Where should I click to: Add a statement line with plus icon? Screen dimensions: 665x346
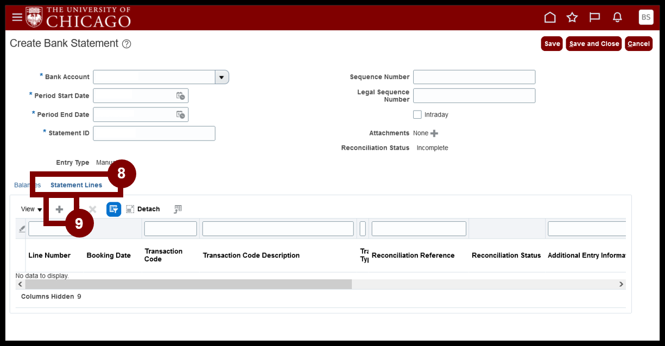pos(60,209)
